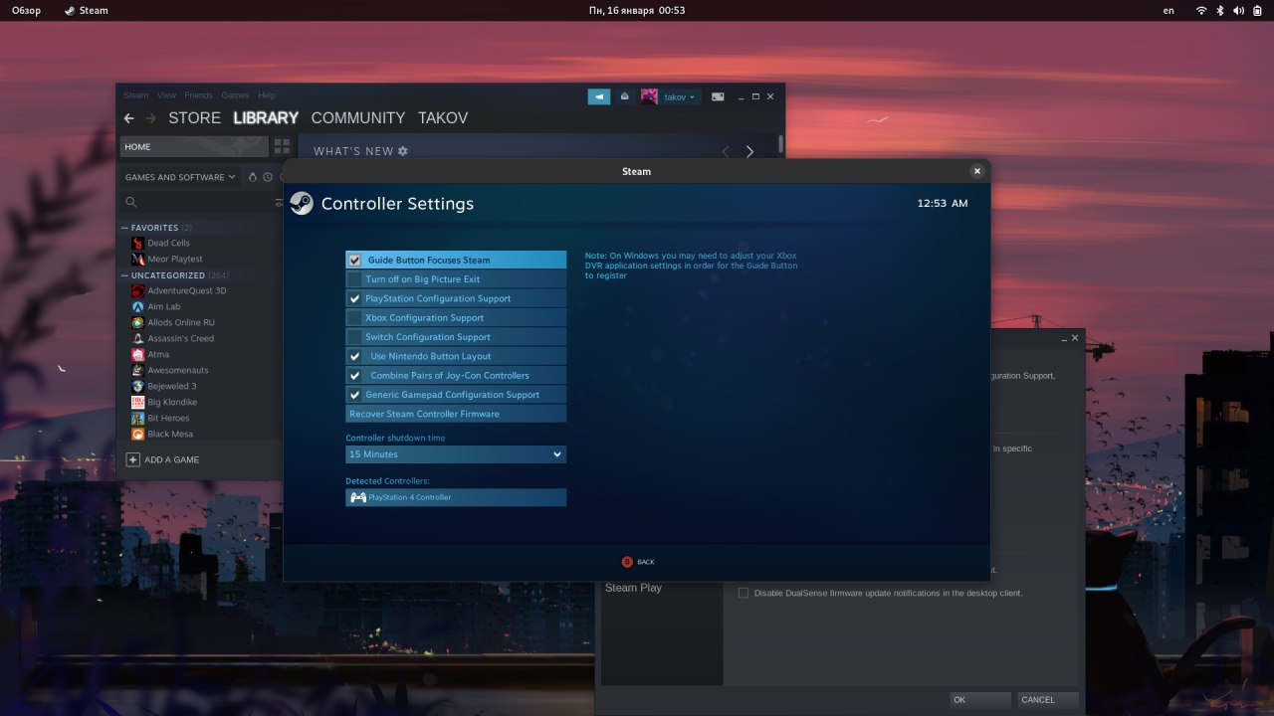This screenshot has height=716, width=1274.
Task: Open the Help menu
Action: click(267, 95)
